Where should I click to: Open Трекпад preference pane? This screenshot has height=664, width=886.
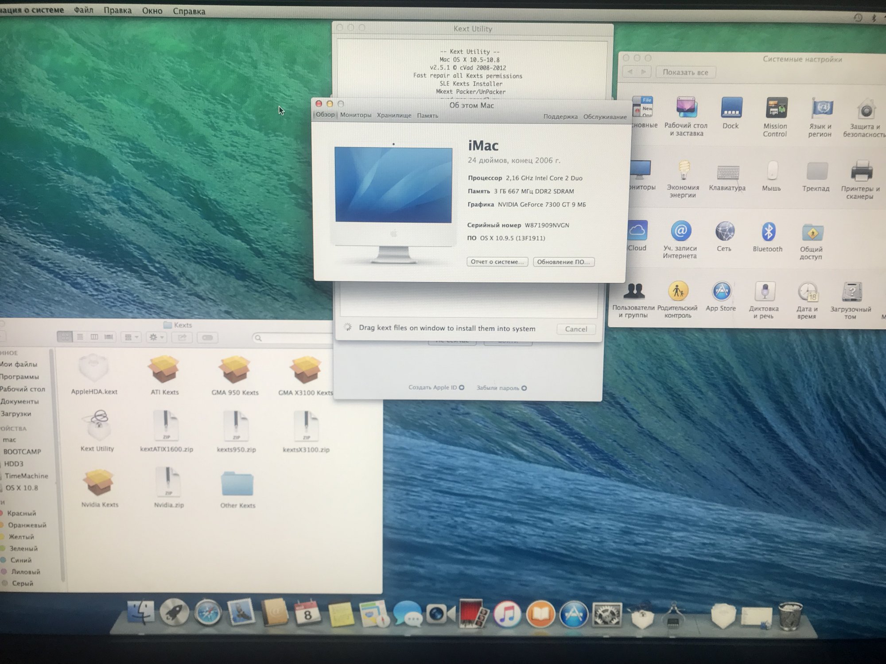[x=816, y=177]
